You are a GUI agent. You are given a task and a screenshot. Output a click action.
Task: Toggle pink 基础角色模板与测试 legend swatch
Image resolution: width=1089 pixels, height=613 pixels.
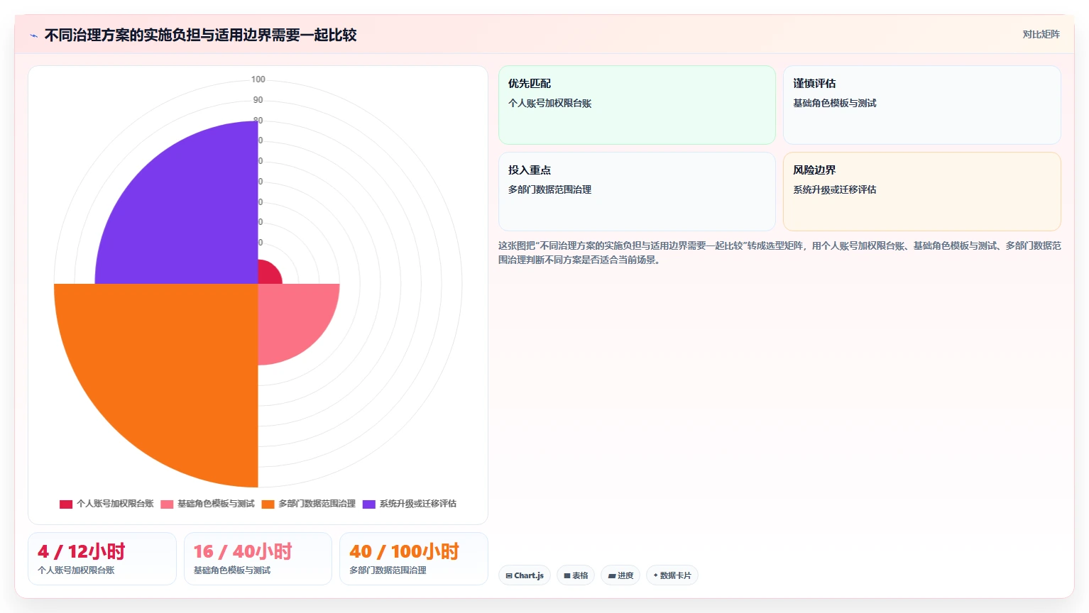[167, 504]
